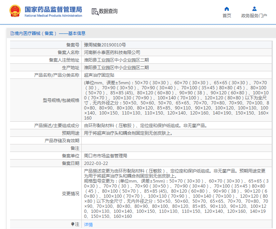Open the 详情 link
This screenshot has width=276, height=229.
89,224
